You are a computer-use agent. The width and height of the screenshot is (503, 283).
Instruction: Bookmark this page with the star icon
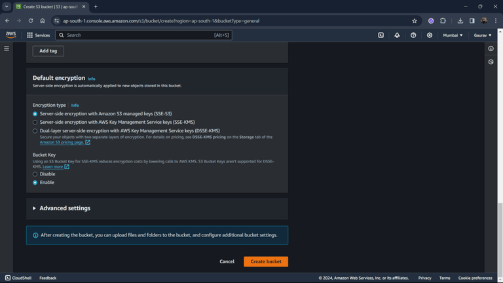(x=415, y=21)
